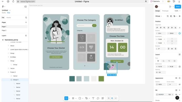Click the X position field 20.4
The height and width of the screenshot is (102, 182).
161,33
